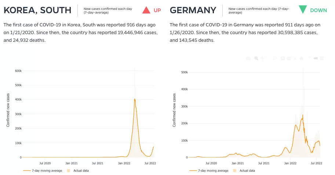This screenshot has width=335, height=175.
Task: Download Germany plot as PNG camera icon
Action: pyautogui.click(x=248, y=58)
